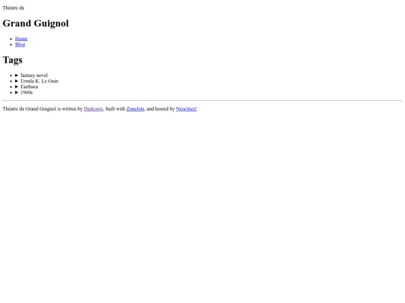Open the Home navigation link
The width and height of the screenshot is (405, 303).
coord(21,39)
